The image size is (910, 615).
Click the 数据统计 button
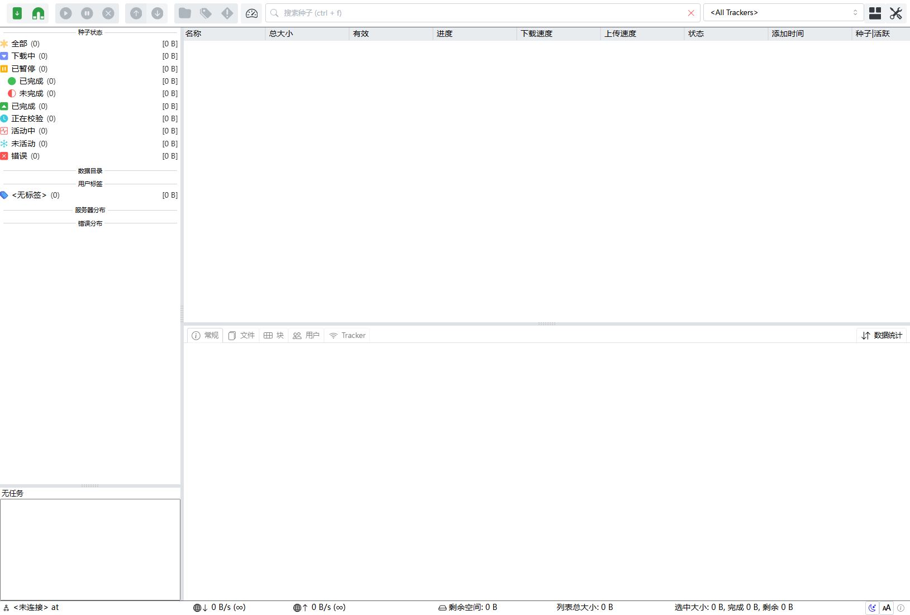[882, 335]
